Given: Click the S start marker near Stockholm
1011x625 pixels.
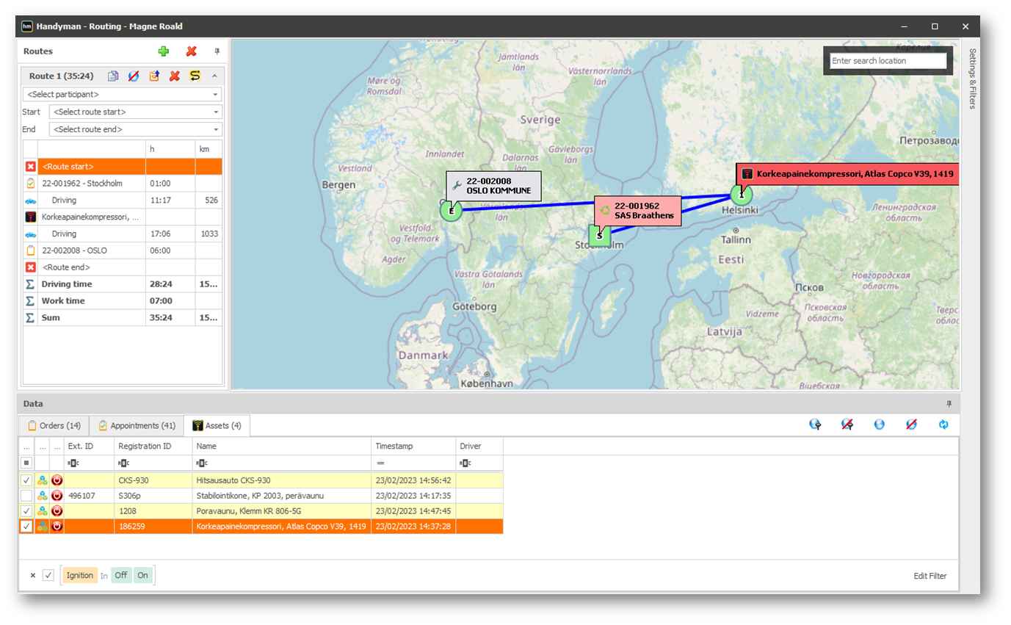Looking at the screenshot, I should (x=600, y=236).
